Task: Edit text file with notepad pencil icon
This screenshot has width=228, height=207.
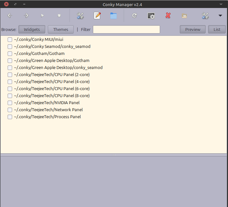Action: [97, 16]
